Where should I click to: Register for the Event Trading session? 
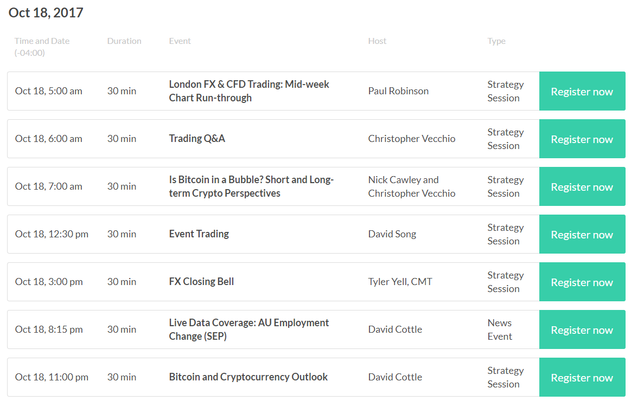[x=582, y=234]
